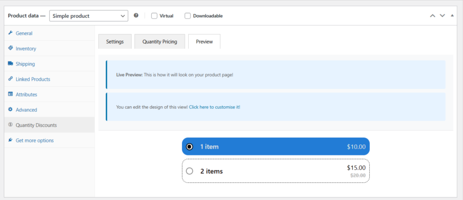The image size is (463, 200).
Task: Tick the Downloadable checkbox
Action: [x=188, y=16]
